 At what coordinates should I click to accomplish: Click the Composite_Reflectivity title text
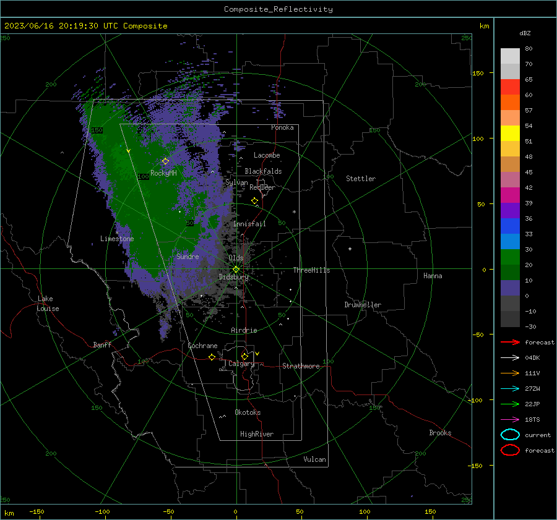click(x=278, y=9)
